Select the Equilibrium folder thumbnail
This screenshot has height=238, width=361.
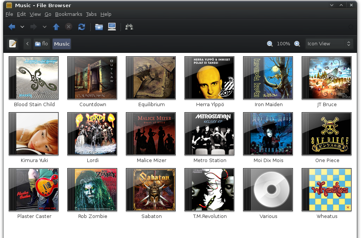(x=151, y=78)
